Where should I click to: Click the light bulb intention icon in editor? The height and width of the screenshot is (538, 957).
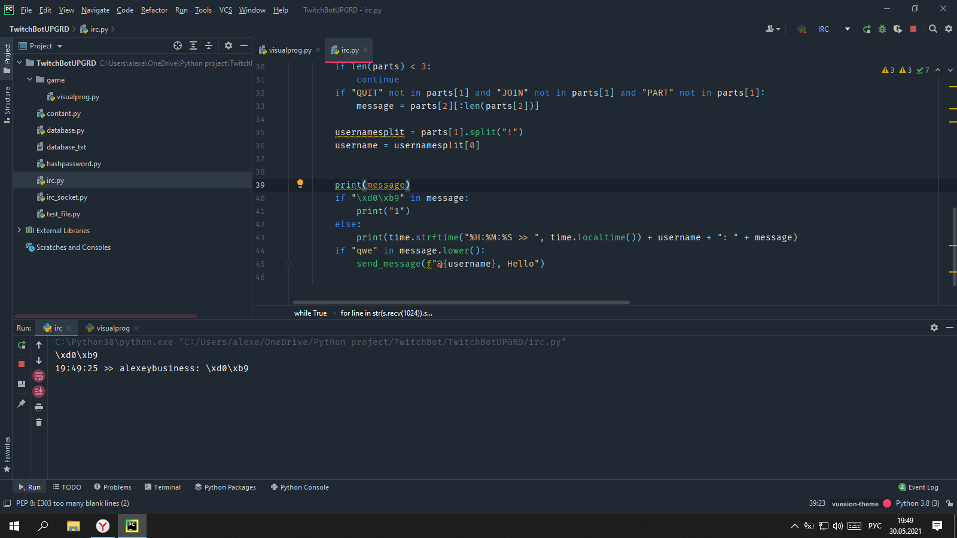coord(300,184)
